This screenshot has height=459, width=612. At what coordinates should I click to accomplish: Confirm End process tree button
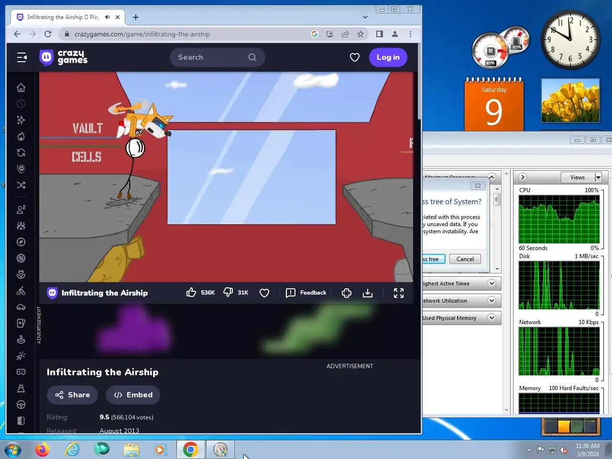434,259
